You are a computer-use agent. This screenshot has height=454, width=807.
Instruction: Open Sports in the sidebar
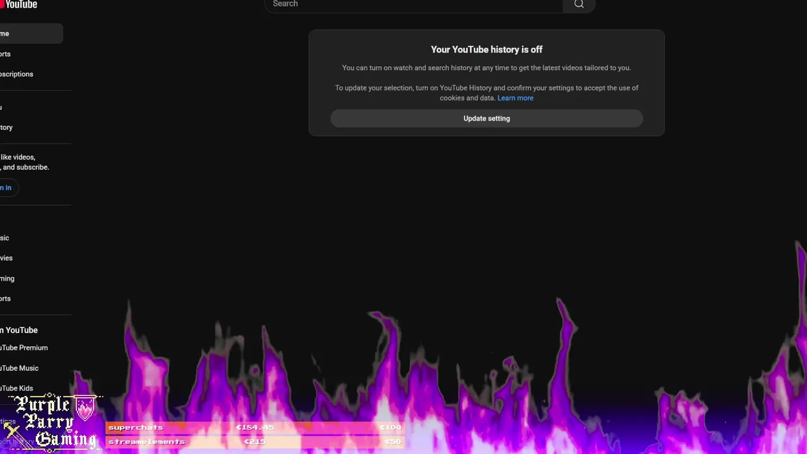pyautogui.click(x=31, y=298)
